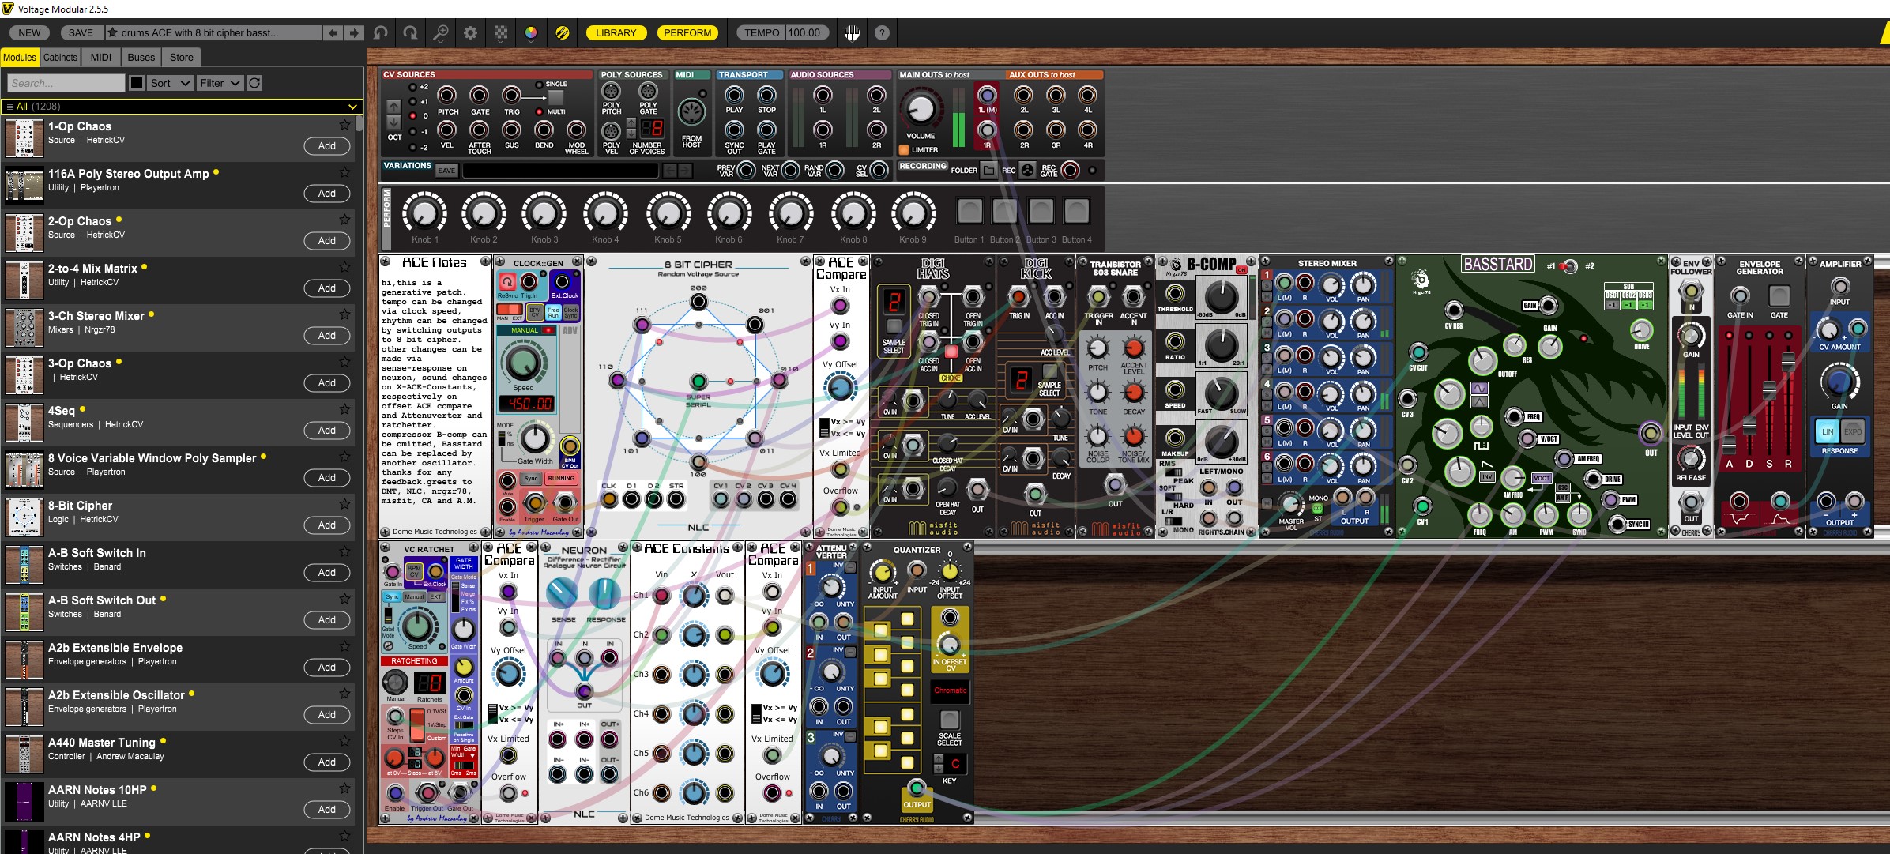Click the NEW button
Screen dimensions: 1890x854
coord(29,33)
